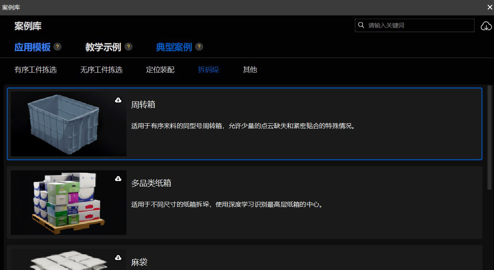Open the cloud download icon top right
494x270 pixels.
tap(486, 26)
